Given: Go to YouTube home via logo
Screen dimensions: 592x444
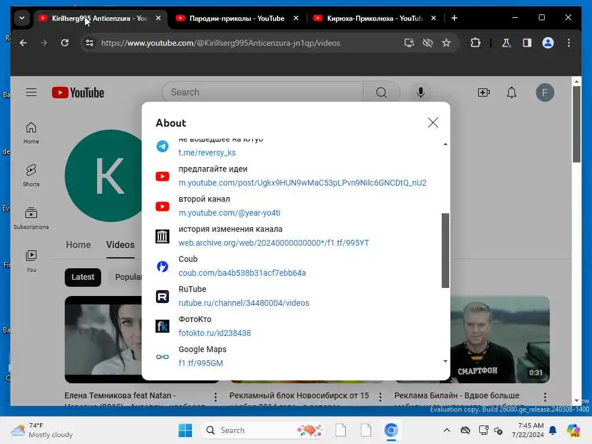Looking at the screenshot, I should (78, 92).
